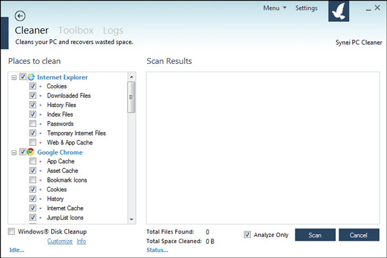This screenshot has height=258, width=387.
Task: Toggle the Analyze Only checkbox
Action: coord(247,234)
